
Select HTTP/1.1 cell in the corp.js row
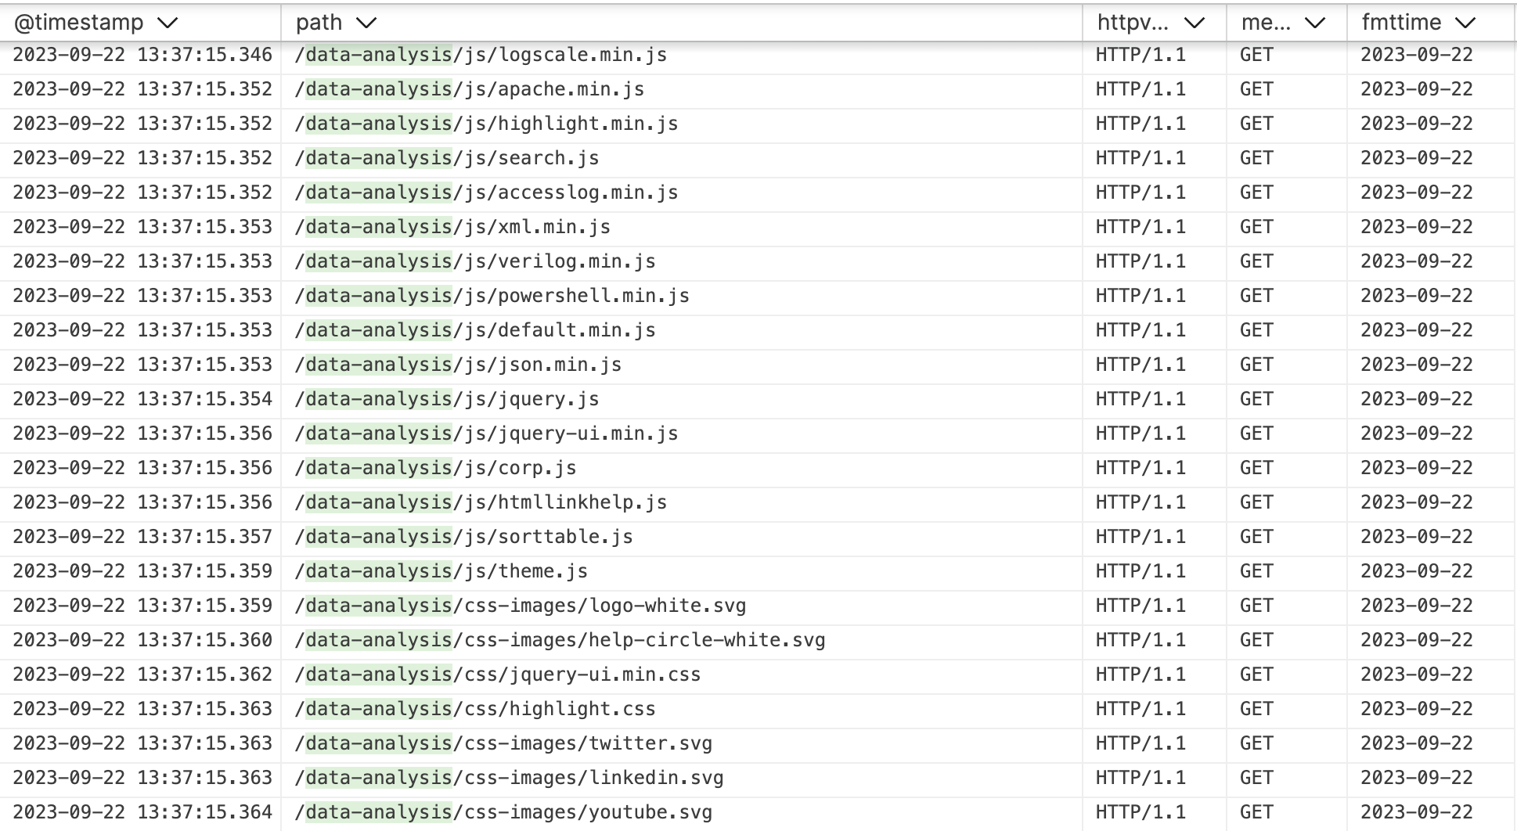pos(1140,468)
